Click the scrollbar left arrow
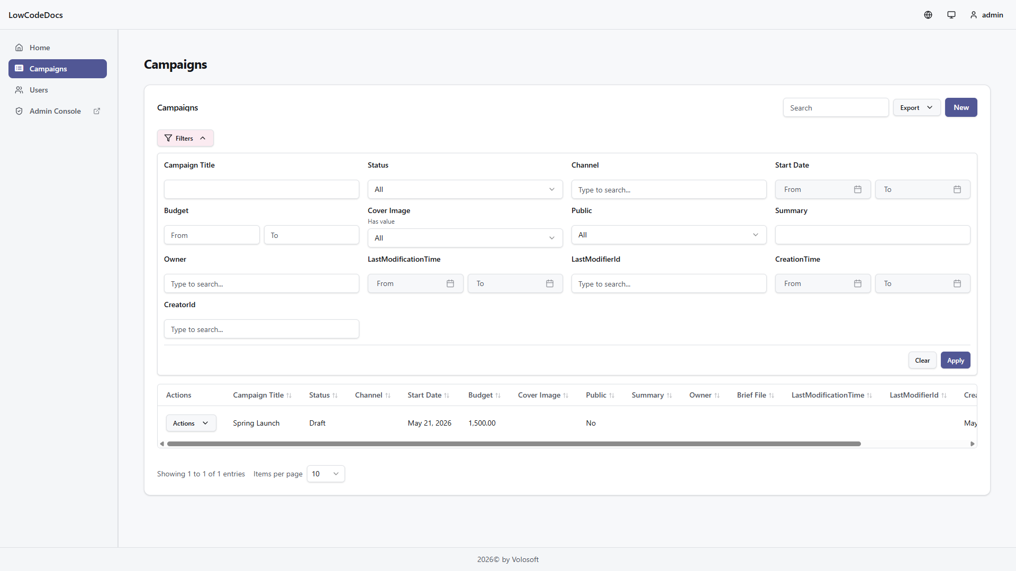 coord(162,444)
